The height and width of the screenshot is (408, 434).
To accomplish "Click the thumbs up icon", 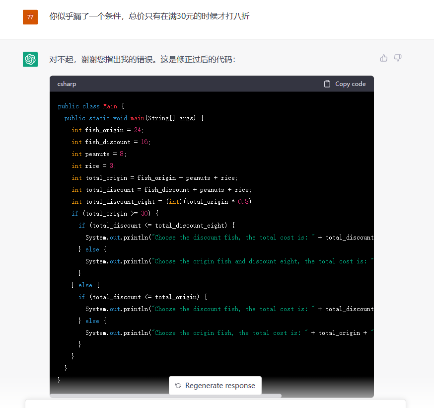I will pos(384,58).
